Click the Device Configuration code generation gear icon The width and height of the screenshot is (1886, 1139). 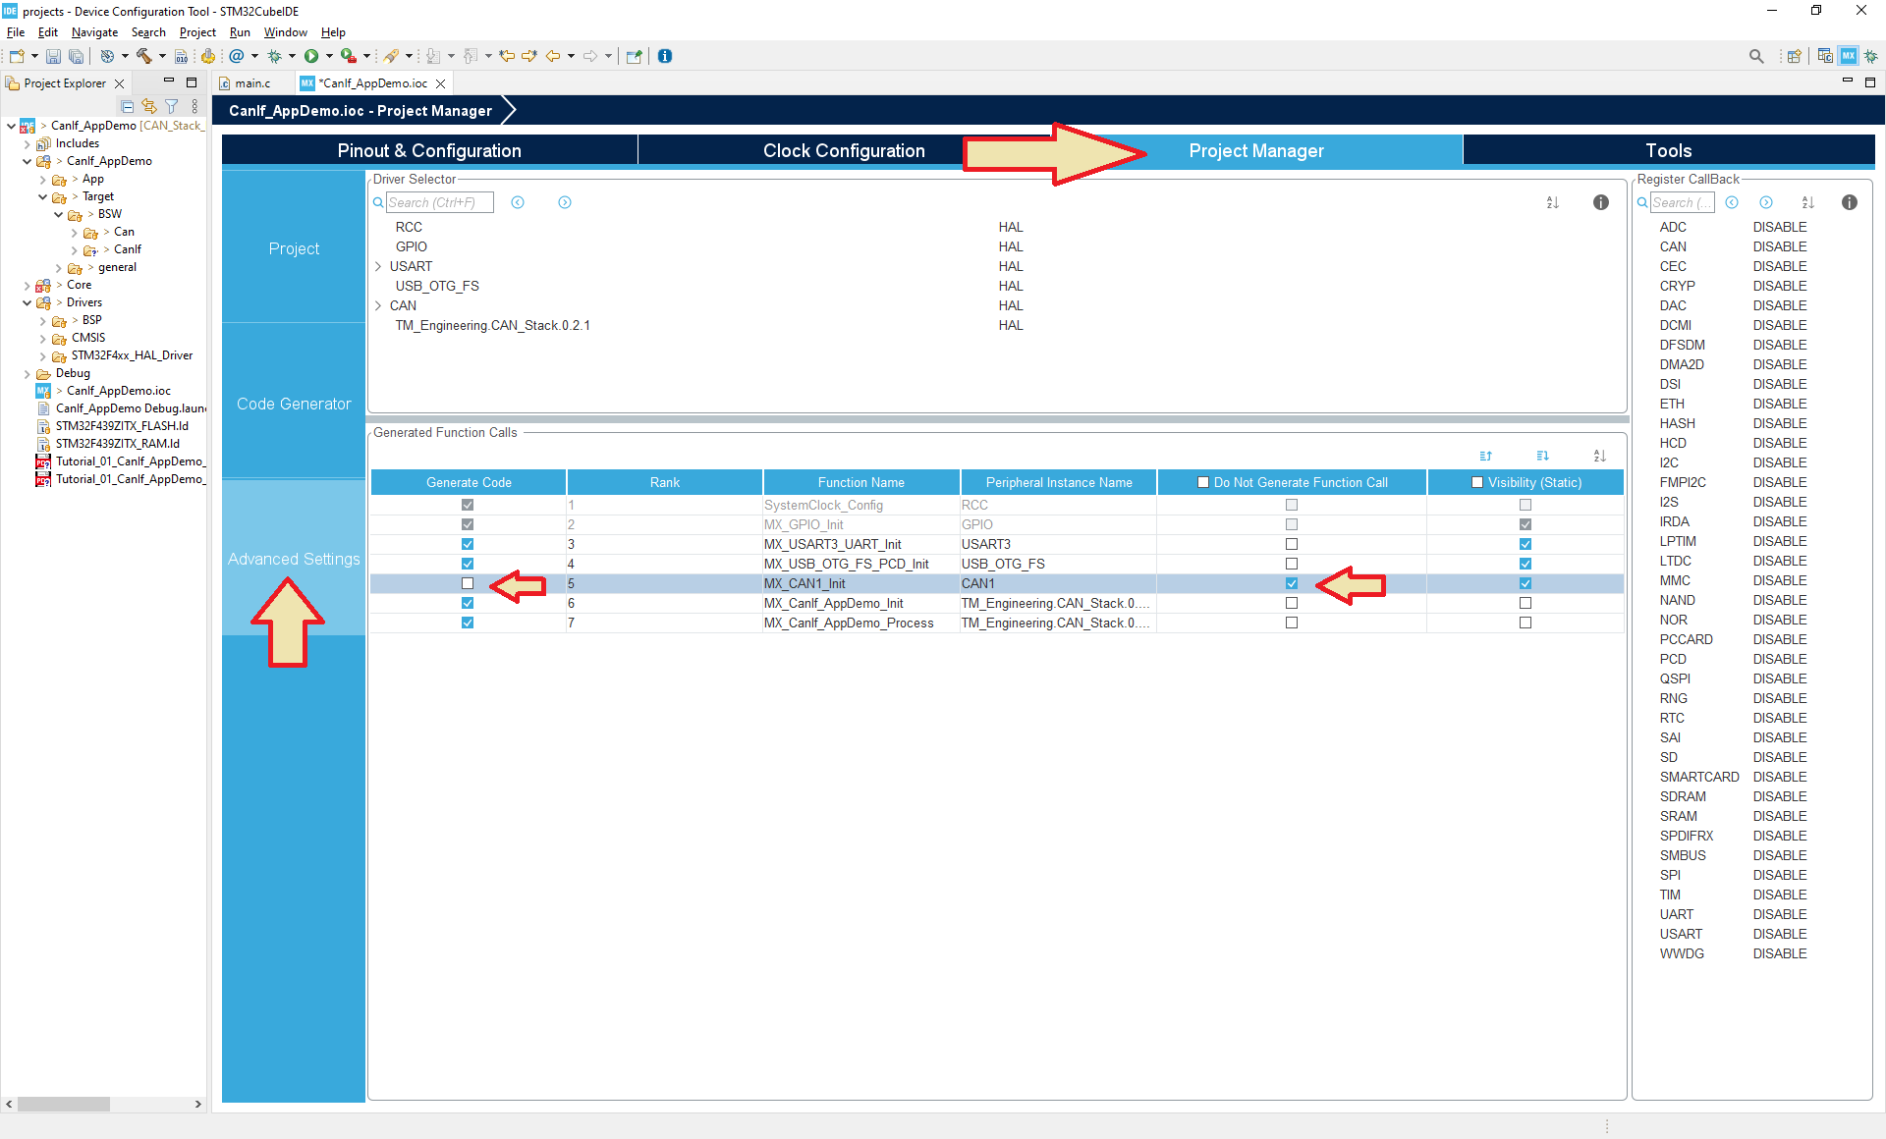pos(208,56)
